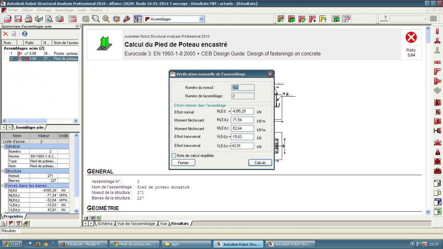Open the Assemblage menu
This screenshot has width=443, height=249.
65,10
